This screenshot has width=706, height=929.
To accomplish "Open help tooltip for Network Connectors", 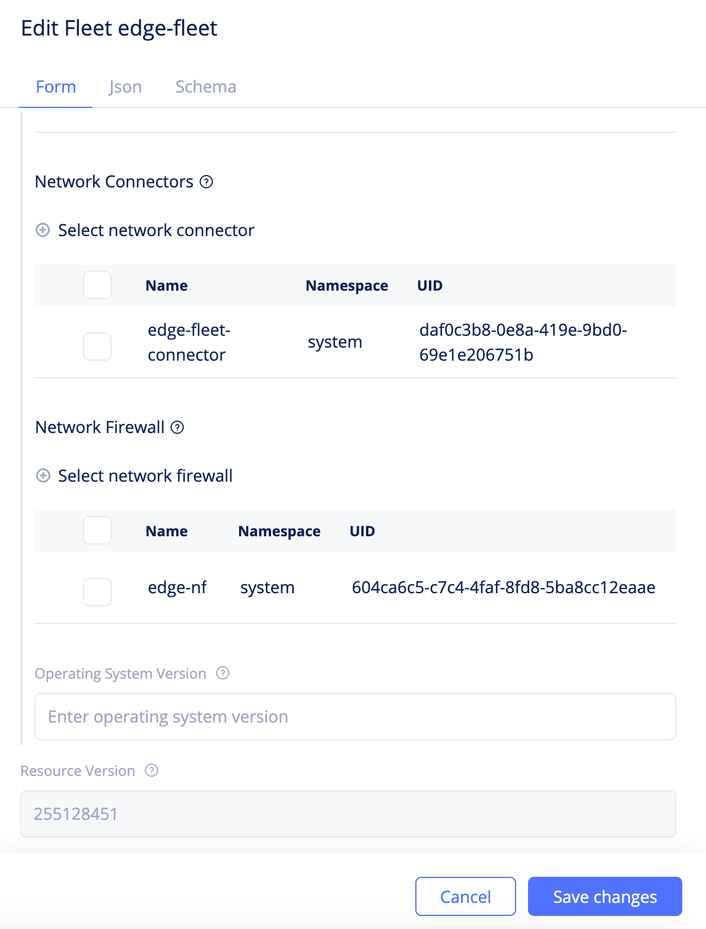I will coord(206,183).
